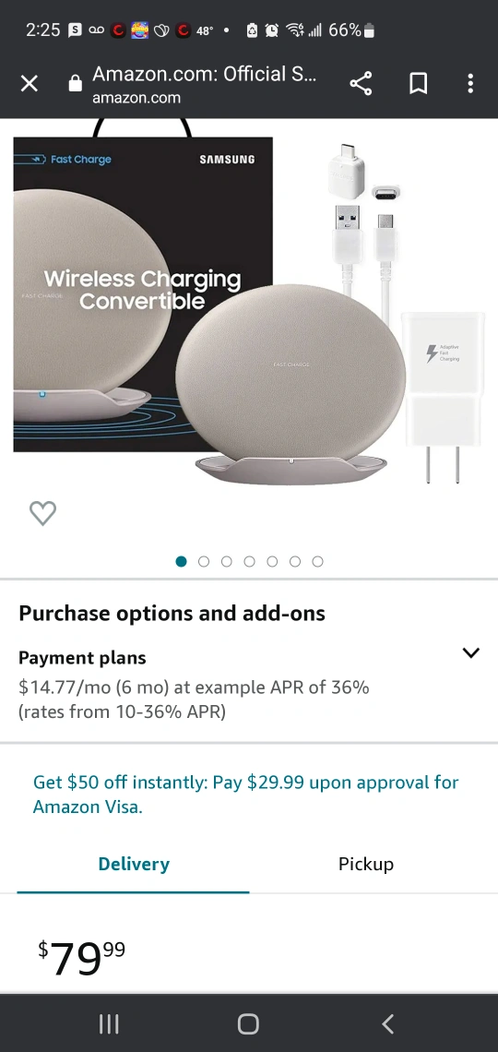
Task: Add product to wishlist with heart icon
Action: click(x=43, y=513)
